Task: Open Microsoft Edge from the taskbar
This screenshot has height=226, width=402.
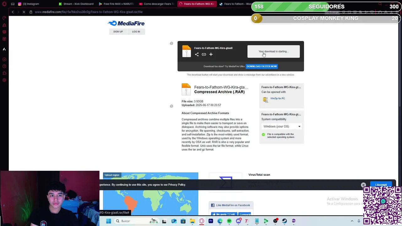Action: 220,221
